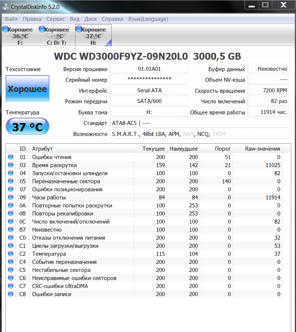Select the Переназначенные сектора attribute row
Image resolution: width=296 pixels, height=332 pixels.
coord(144,181)
